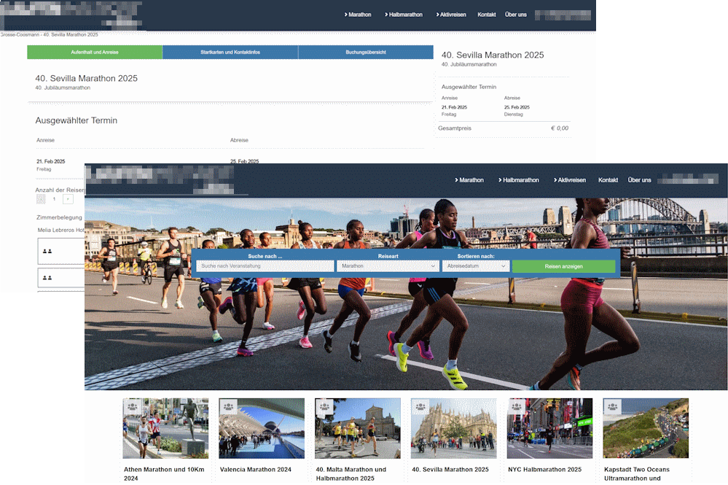Viewport: 728px width, 485px height.
Task: Click the group icon on Sevilla Marathon card
Action: [420, 406]
